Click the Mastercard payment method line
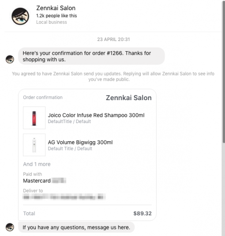The image size is (225, 236). point(45,180)
